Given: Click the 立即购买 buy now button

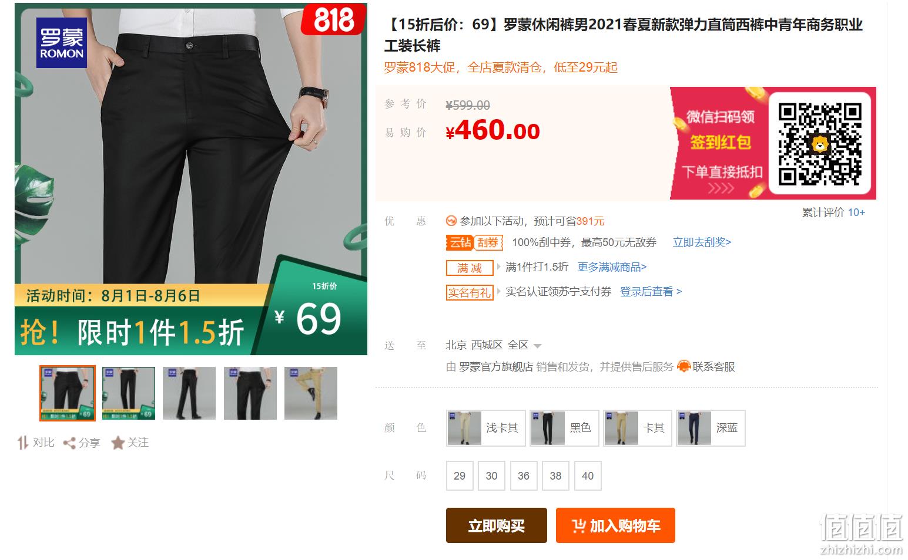Looking at the screenshot, I should click(497, 525).
